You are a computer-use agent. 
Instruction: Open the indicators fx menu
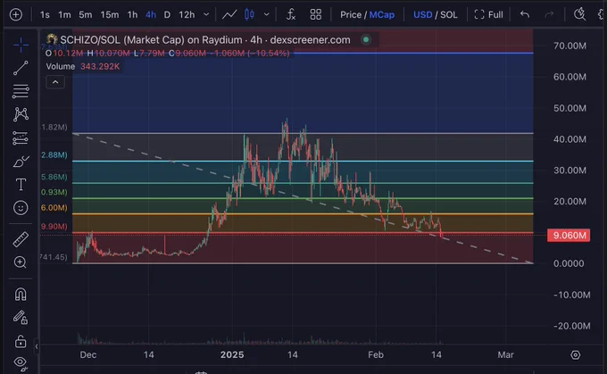tap(291, 14)
